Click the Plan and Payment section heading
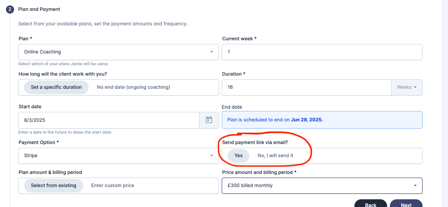This screenshot has height=207, width=448. click(x=39, y=10)
